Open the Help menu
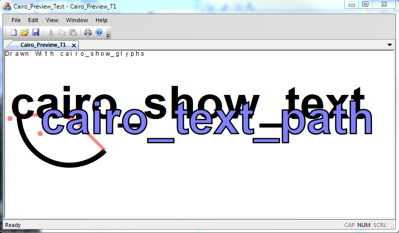 102,20
